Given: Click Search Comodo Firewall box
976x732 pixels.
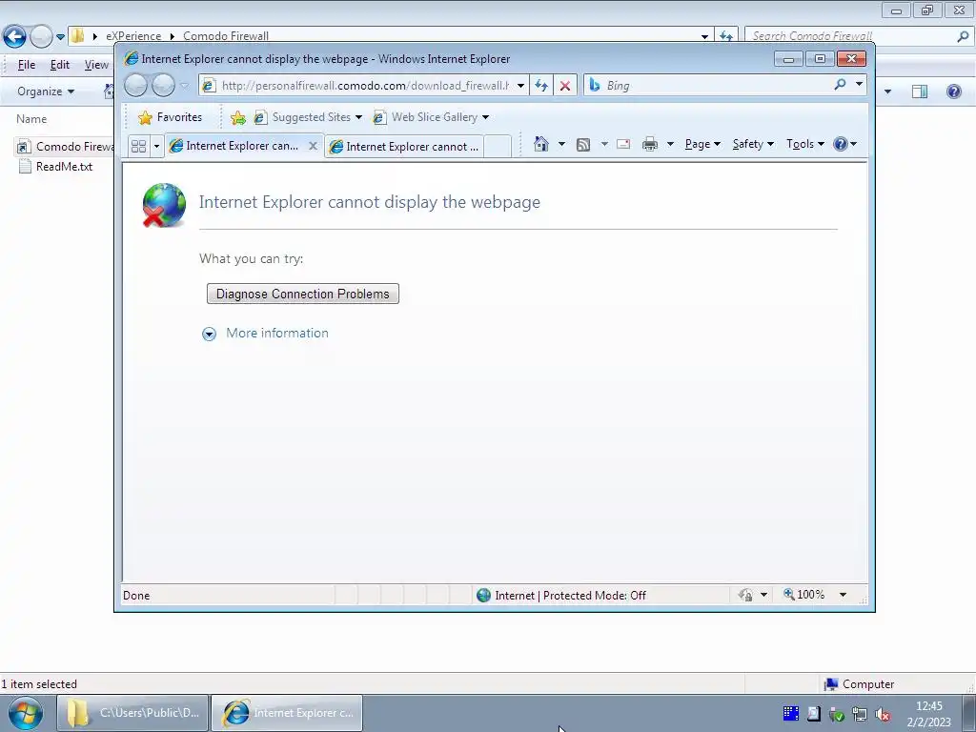Looking at the screenshot, I should pos(851,36).
